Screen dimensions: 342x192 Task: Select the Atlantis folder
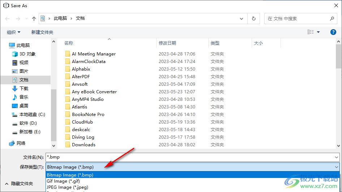coord(76,107)
